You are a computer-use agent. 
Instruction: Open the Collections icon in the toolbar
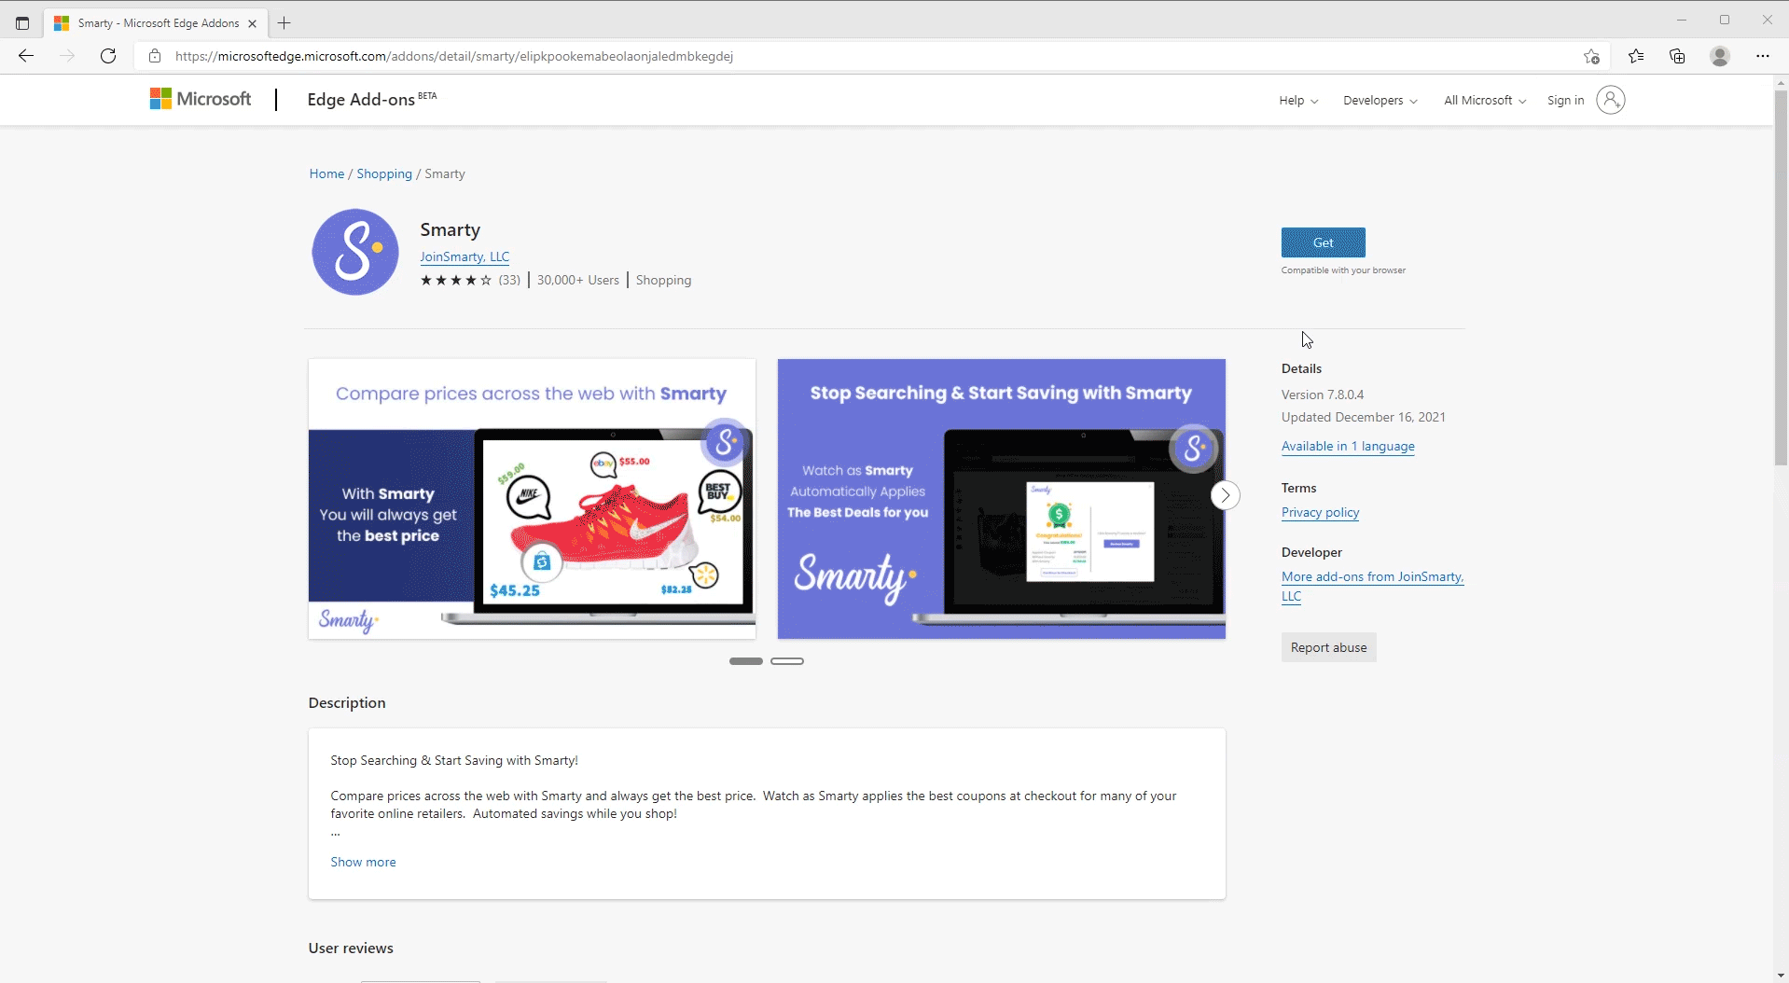click(x=1677, y=55)
